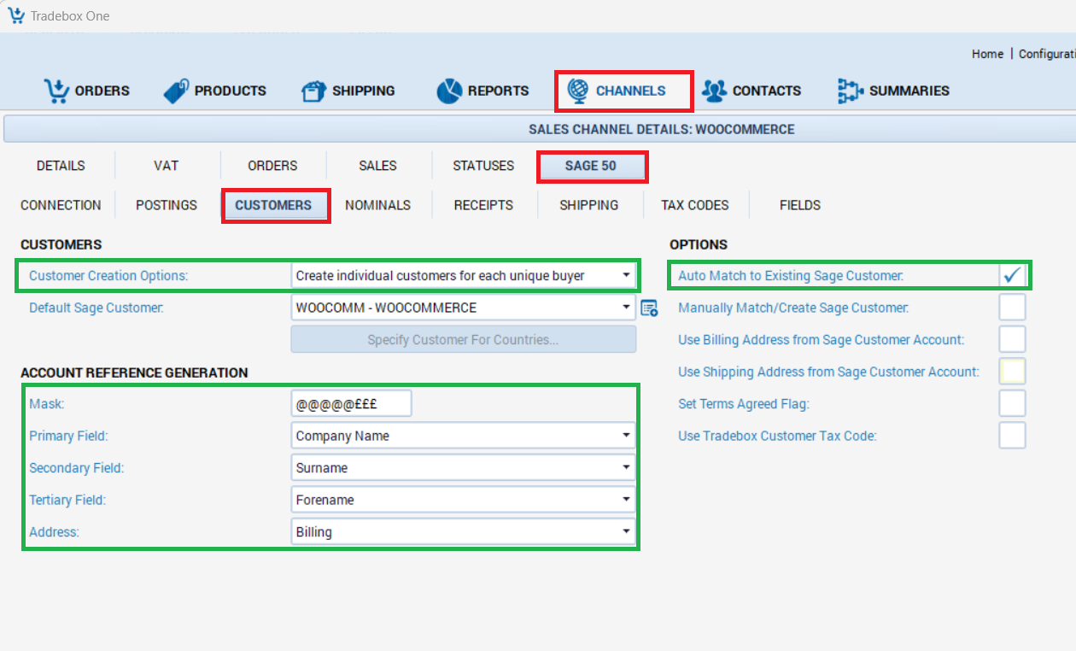
Task: Tick the Set Terms Agreed Flag checkbox
Action: pyautogui.click(x=1012, y=403)
